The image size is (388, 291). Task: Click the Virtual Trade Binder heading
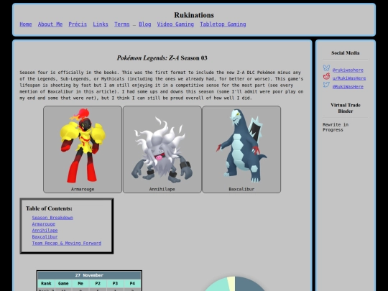(x=346, y=108)
